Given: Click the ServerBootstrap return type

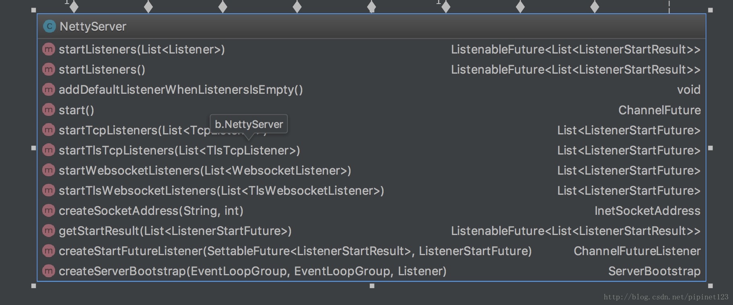Looking at the screenshot, I should tap(654, 271).
